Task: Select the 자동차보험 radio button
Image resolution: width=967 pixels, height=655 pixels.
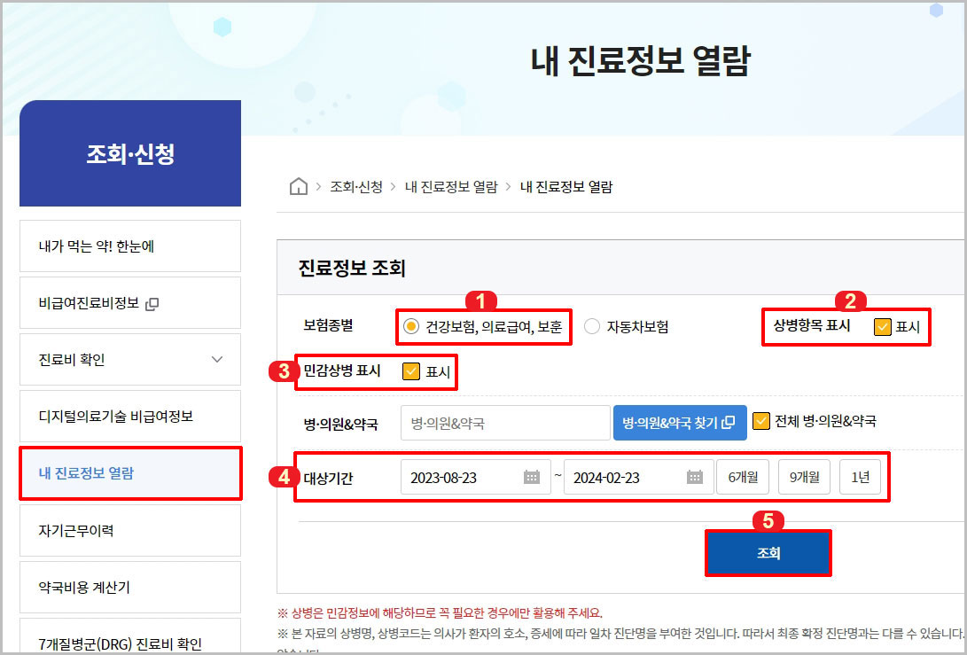Action: 592,327
